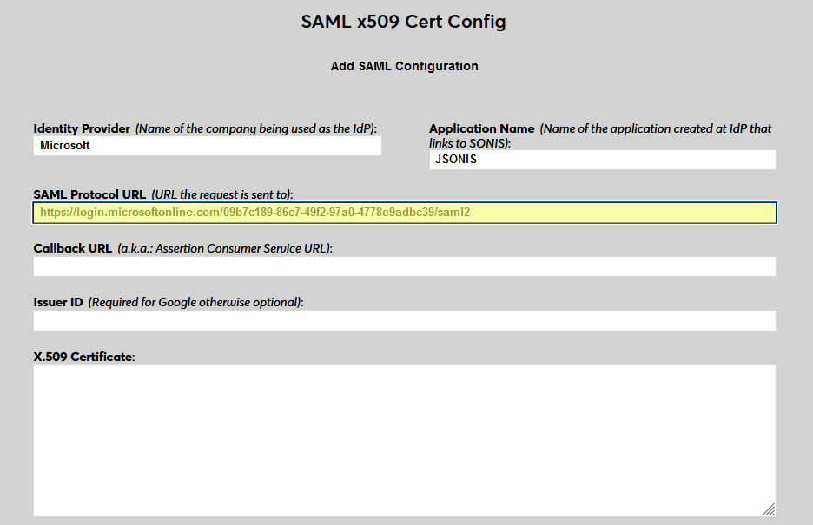The height and width of the screenshot is (525, 813).
Task: Click the SAML Protocol URL label
Action: tap(90, 194)
